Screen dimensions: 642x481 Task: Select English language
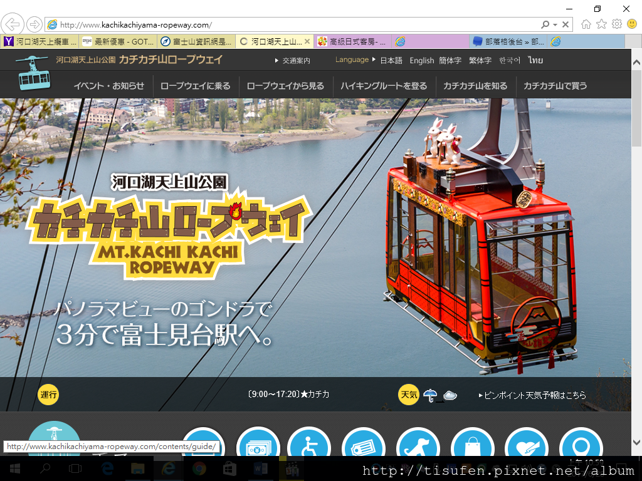pyautogui.click(x=422, y=61)
